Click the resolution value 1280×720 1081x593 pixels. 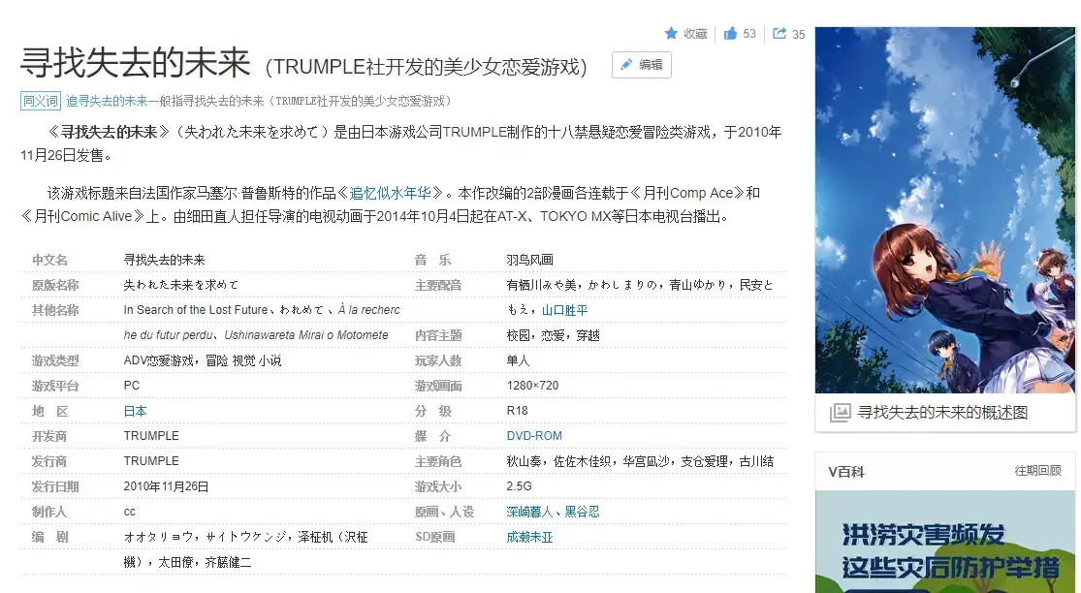tap(532, 386)
